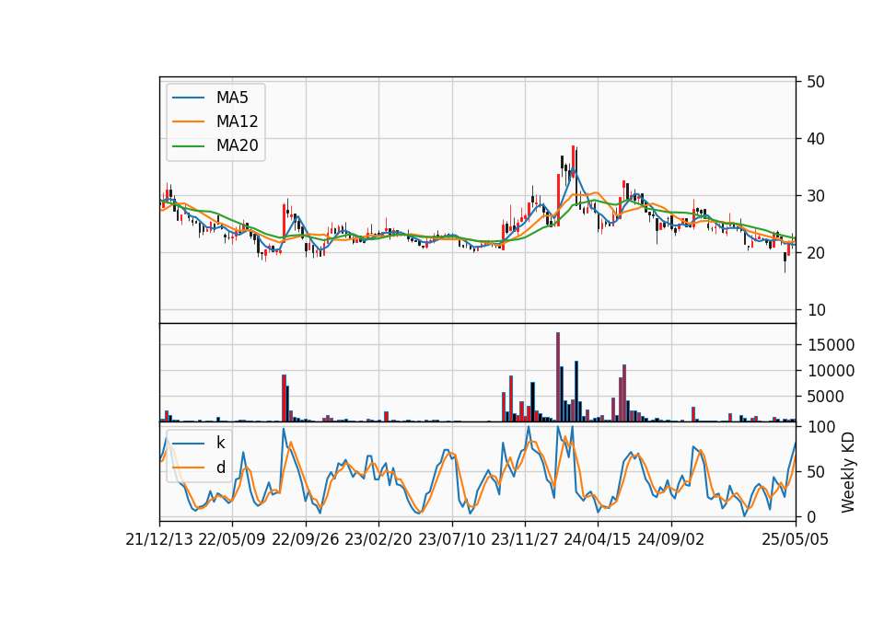The image size is (884, 635).
Task: Click the 21/12/13 date tick label
Action: 159,540
